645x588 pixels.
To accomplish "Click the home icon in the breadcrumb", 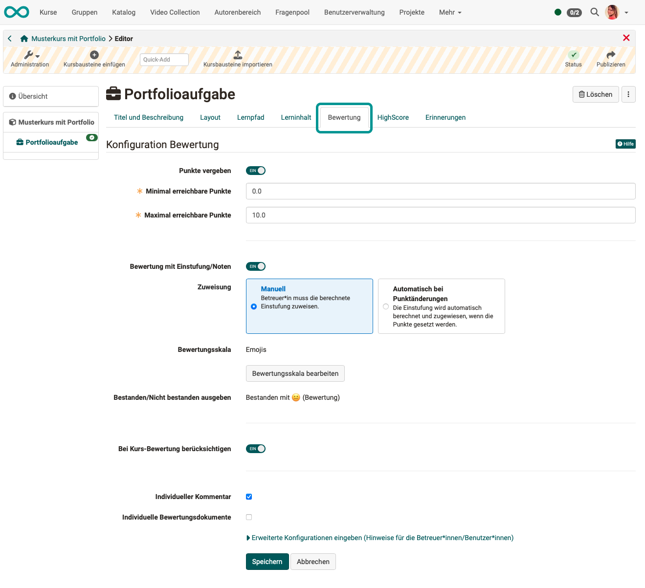I will (x=23, y=38).
